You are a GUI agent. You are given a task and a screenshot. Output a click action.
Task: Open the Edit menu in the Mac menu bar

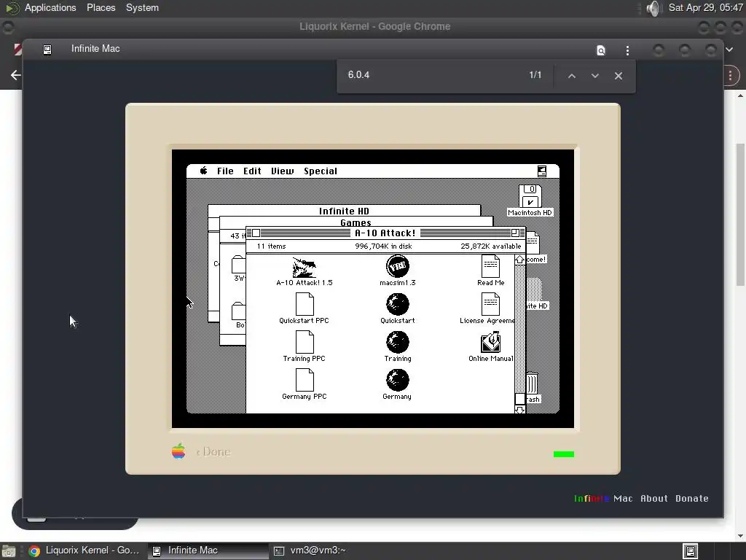pyautogui.click(x=252, y=171)
